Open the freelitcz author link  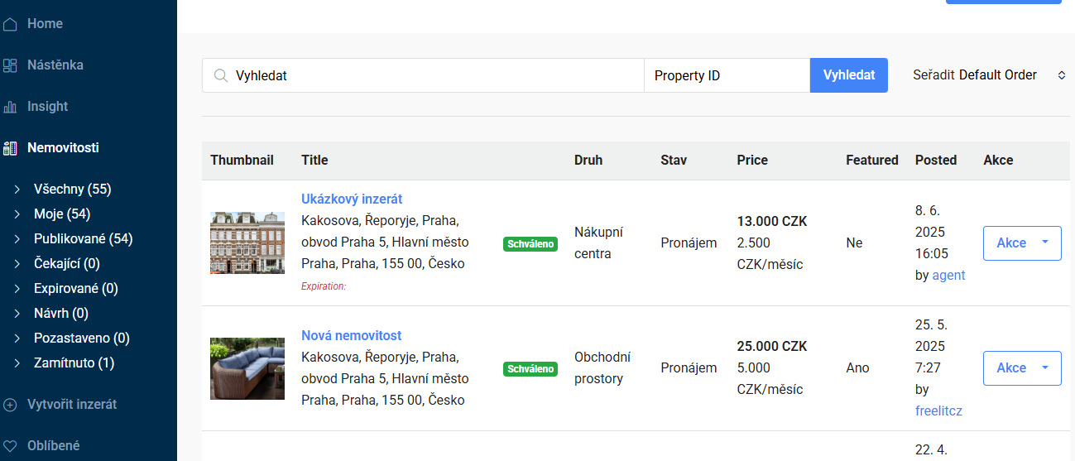(938, 411)
